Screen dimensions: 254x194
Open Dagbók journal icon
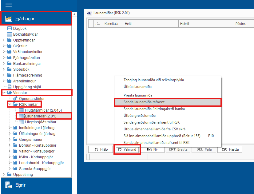(10, 29)
